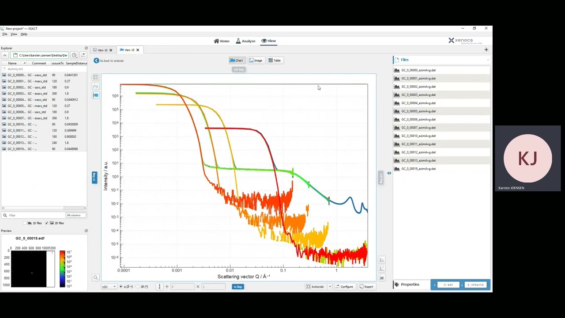Screen dimensions: 565x318
Task: Click the legend list icon beside chart
Action: [95, 77]
